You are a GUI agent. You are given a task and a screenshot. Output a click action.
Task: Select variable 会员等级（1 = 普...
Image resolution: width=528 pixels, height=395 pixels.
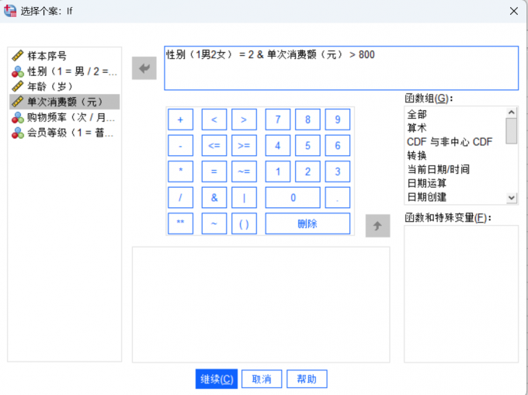coord(64,133)
